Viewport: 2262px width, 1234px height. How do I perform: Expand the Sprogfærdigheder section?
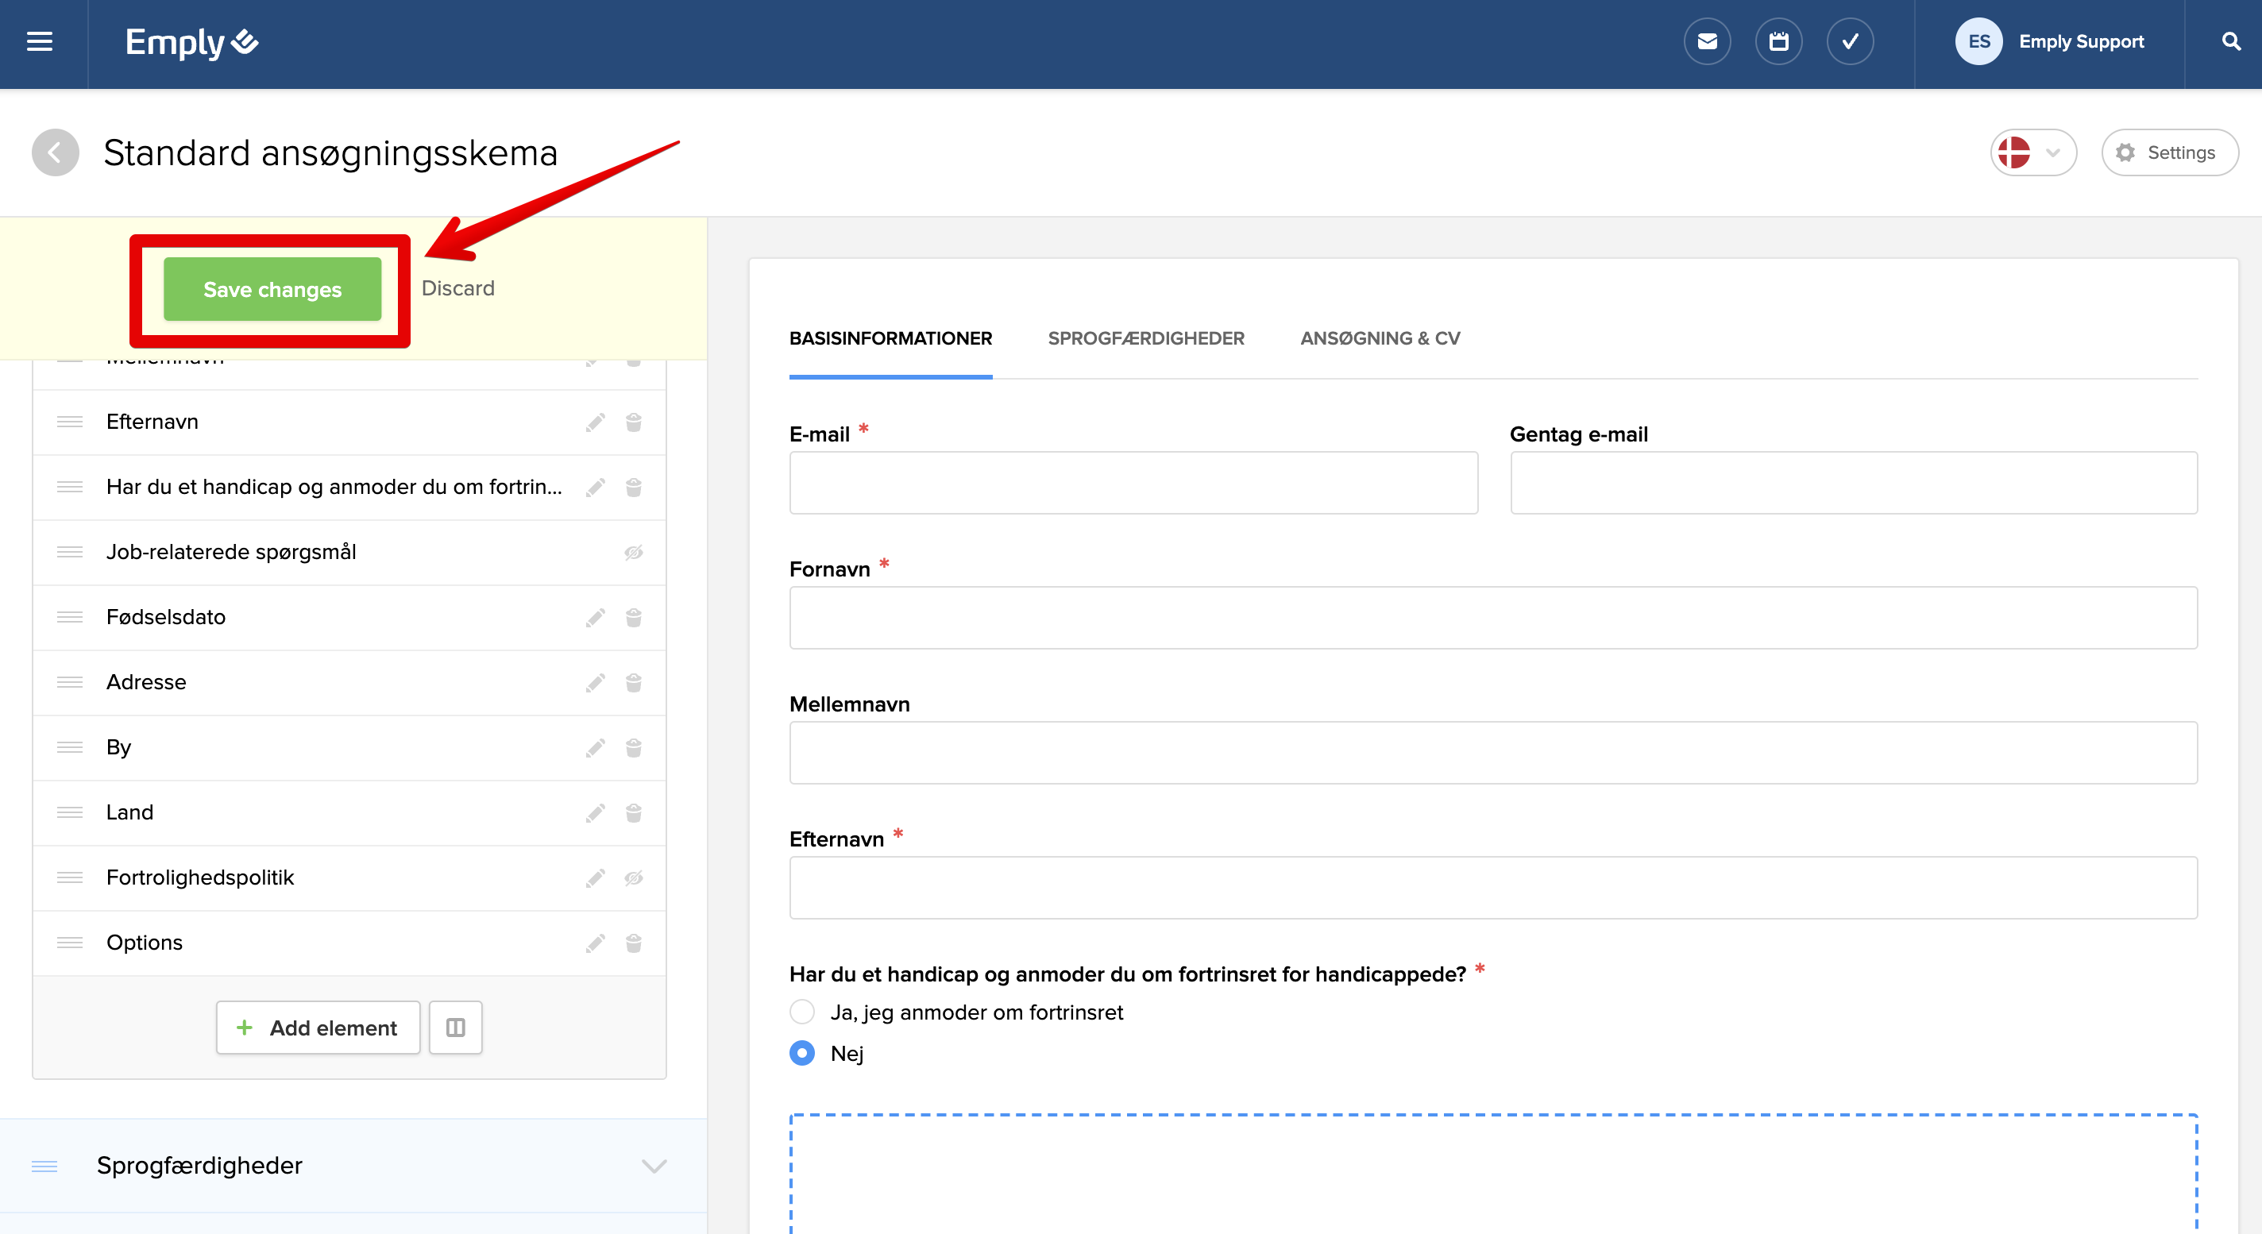(654, 1166)
